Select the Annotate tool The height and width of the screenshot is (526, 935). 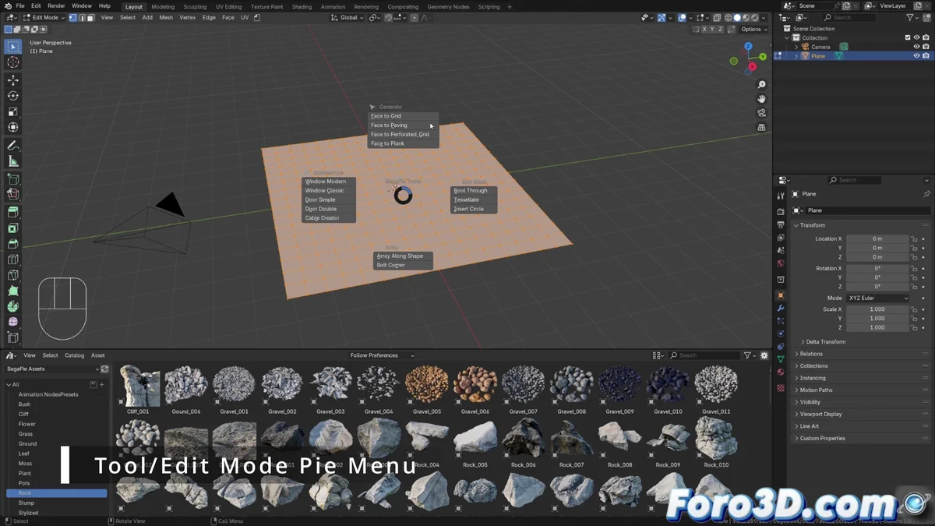13,146
